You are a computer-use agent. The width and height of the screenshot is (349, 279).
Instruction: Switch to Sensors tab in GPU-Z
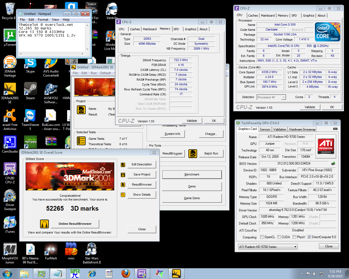pos(265,129)
